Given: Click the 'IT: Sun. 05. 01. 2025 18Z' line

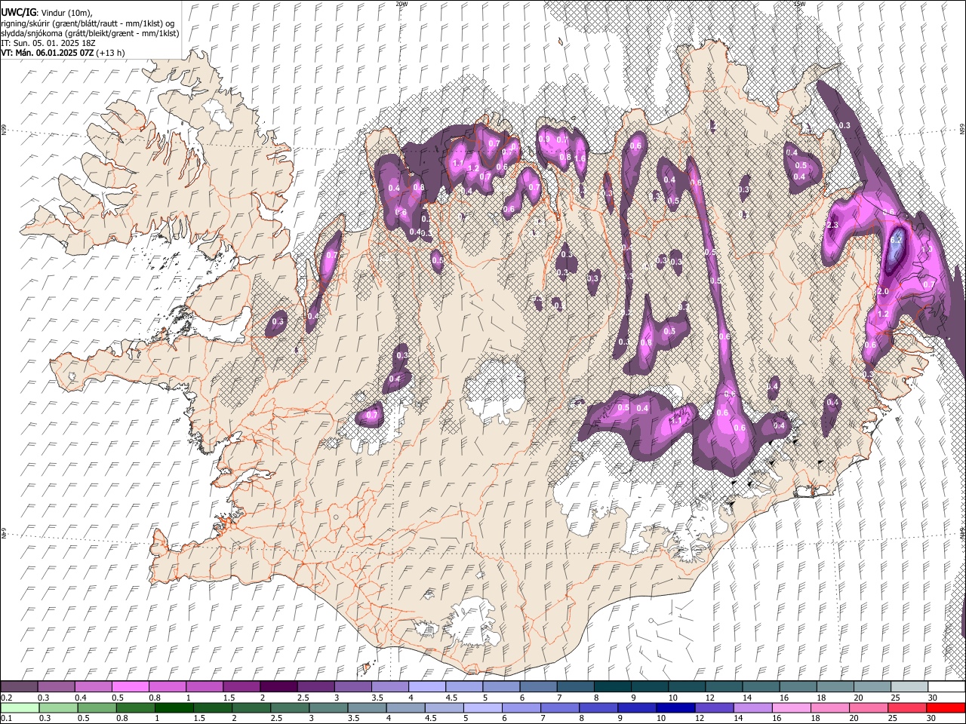Looking at the screenshot, I should tap(48, 43).
